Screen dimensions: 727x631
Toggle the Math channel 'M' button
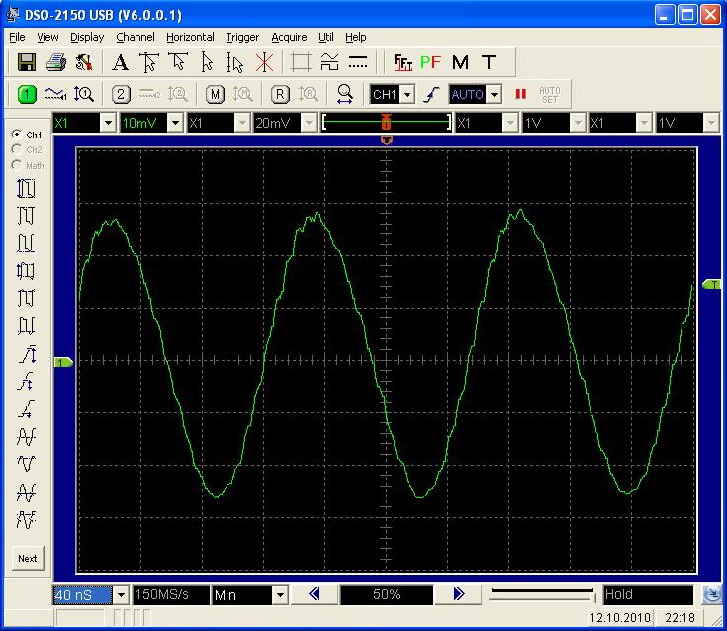[x=216, y=94]
